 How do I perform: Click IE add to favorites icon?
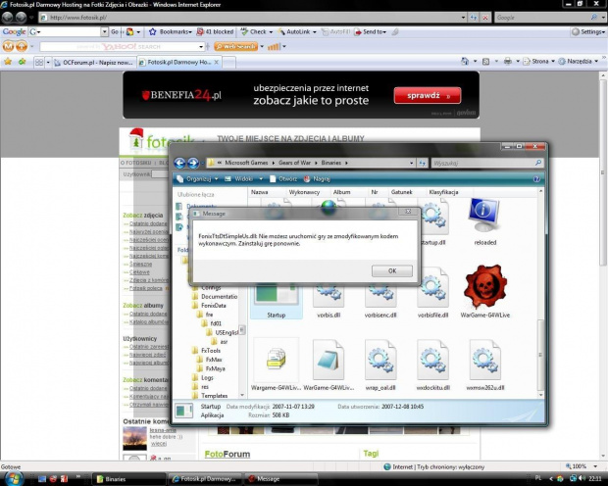23,61
